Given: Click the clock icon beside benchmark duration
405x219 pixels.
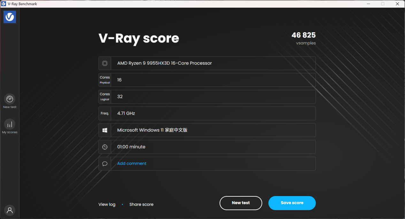Looking at the screenshot, I should [x=104, y=147].
